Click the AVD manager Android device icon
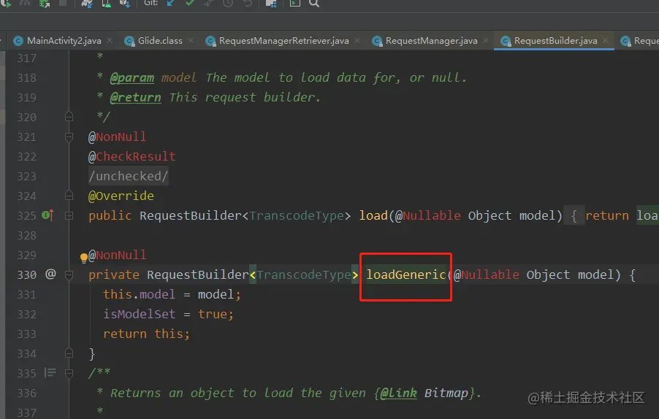 point(107,4)
